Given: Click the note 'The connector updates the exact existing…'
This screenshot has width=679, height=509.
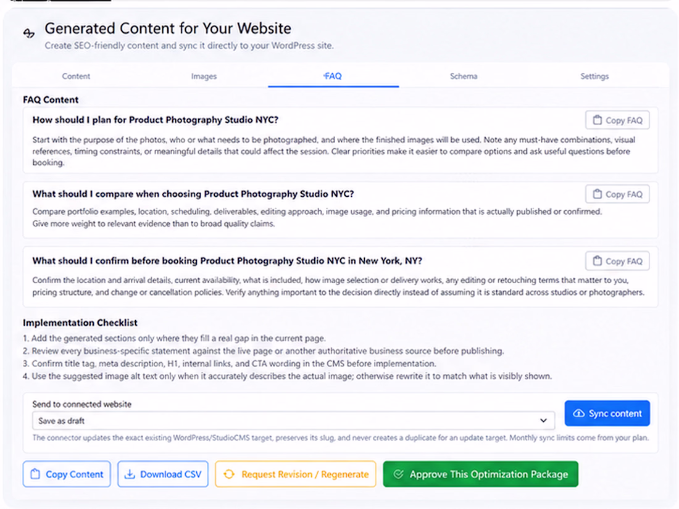Looking at the screenshot, I should pos(340,437).
